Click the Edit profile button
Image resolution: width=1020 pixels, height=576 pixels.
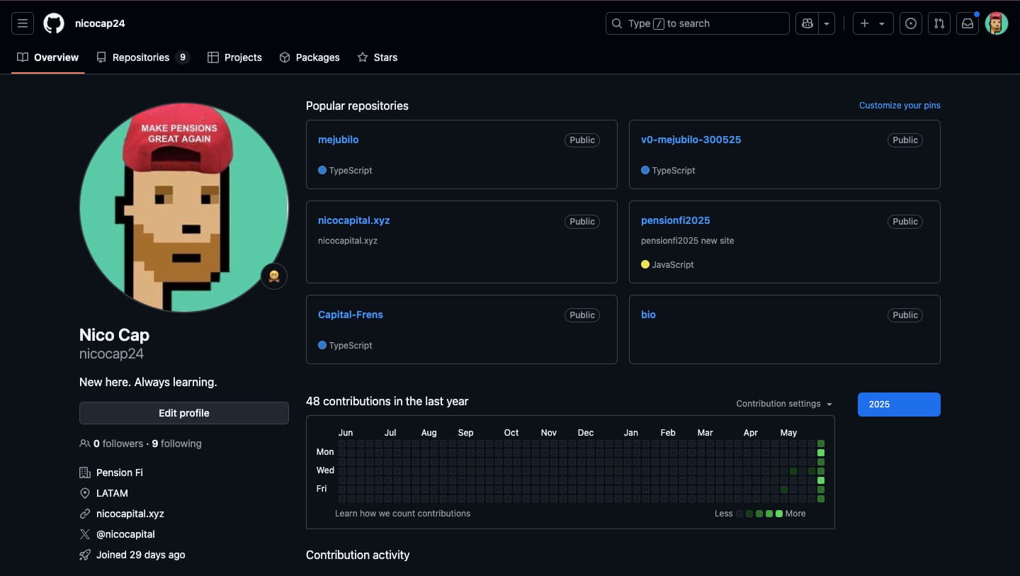click(183, 413)
